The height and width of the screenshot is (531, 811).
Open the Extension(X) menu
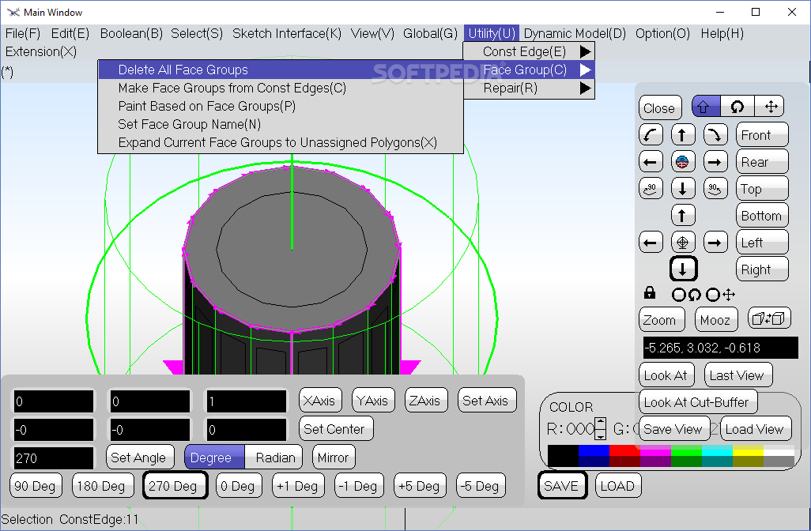click(41, 51)
